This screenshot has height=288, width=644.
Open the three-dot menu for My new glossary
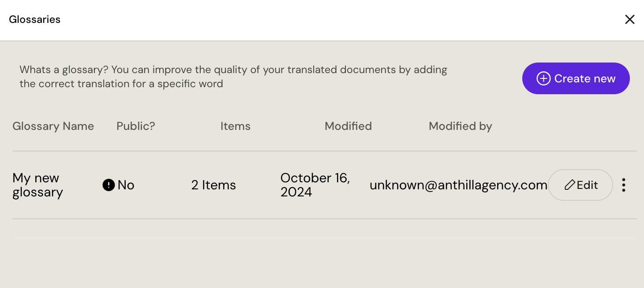pyautogui.click(x=623, y=185)
